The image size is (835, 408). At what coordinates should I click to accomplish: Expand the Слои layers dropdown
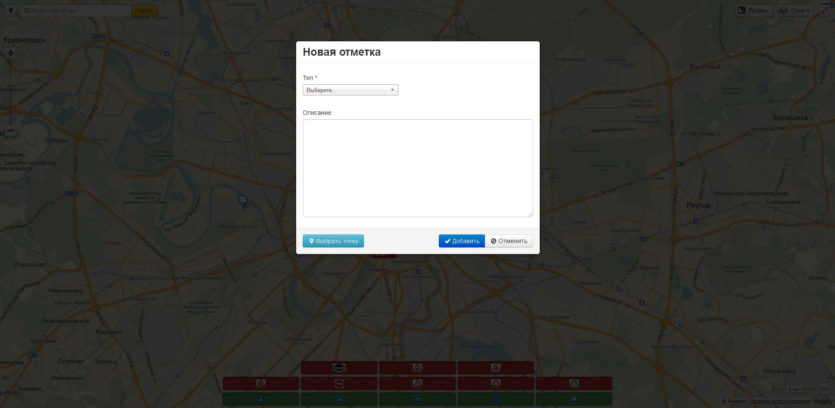[795, 10]
